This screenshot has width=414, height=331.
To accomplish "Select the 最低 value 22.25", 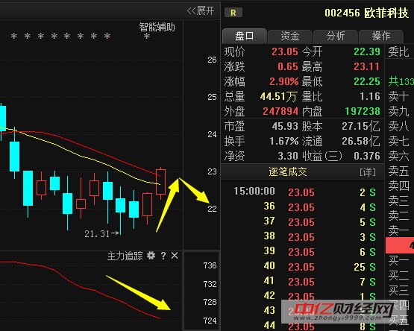I will [x=367, y=81].
